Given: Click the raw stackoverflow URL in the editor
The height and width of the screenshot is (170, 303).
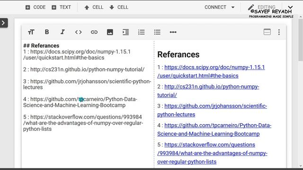Looking at the screenshot, I should pyautogui.click(x=83, y=123).
